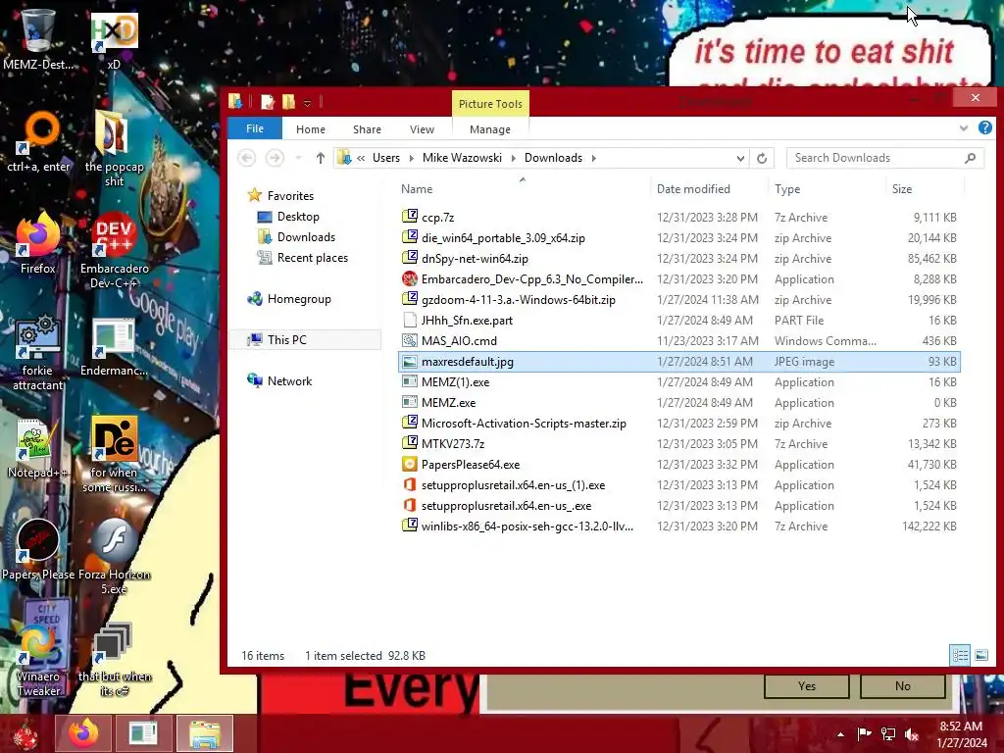Go forward with the Explorer forward arrow

click(275, 158)
